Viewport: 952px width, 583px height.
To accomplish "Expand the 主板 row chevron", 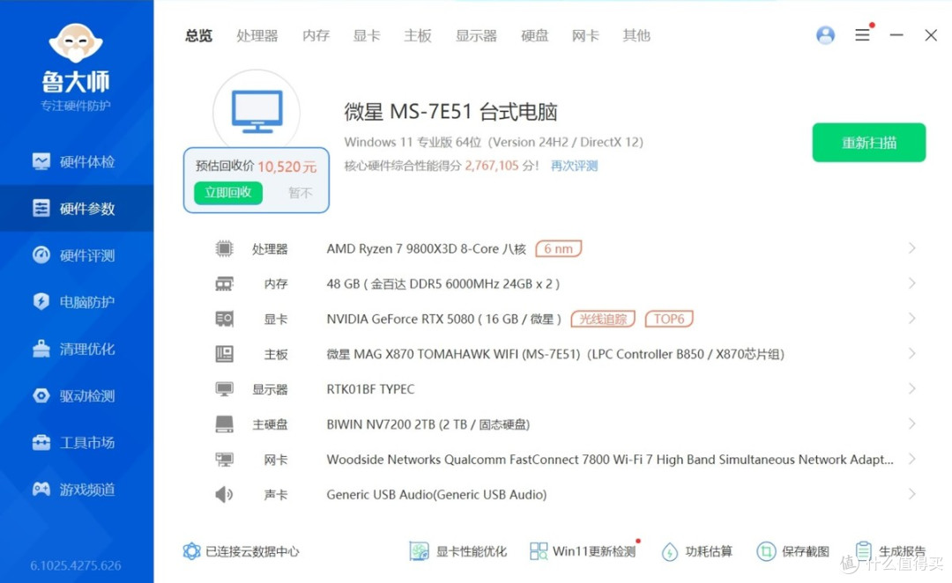I will tap(911, 354).
